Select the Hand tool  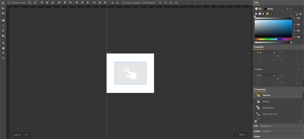3,48
